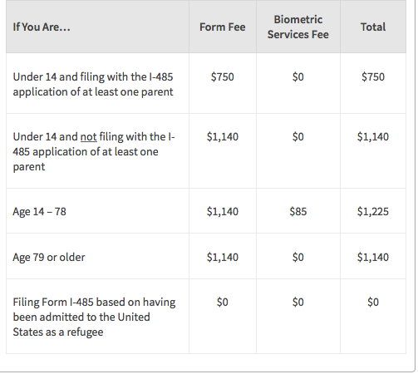Click the $0 form fee for refugee row
This screenshot has width=418, height=374.
point(223,302)
